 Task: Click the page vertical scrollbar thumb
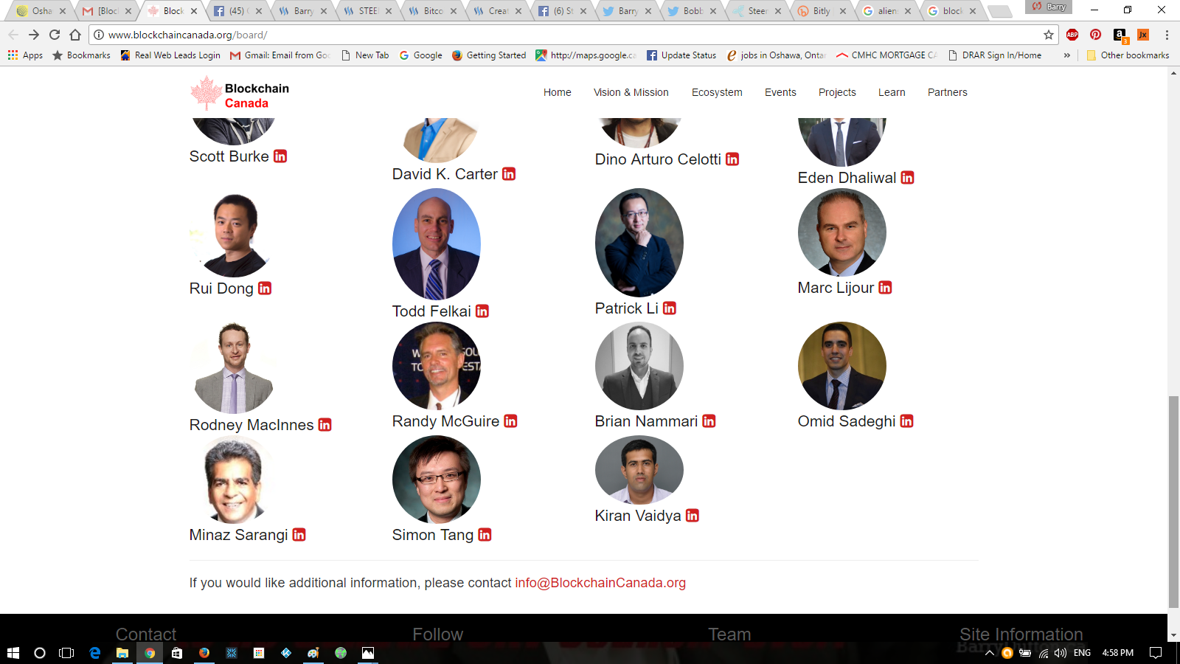tap(1173, 502)
